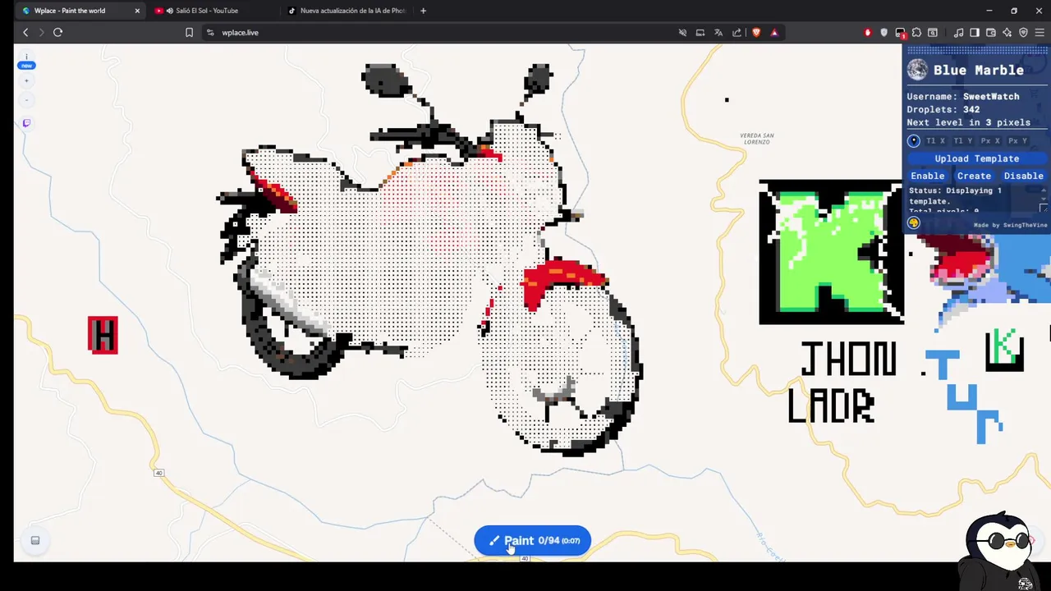The width and height of the screenshot is (1051, 591).
Task: Click the VEREDA SAN LORENZO map label
Action: click(x=756, y=139)
